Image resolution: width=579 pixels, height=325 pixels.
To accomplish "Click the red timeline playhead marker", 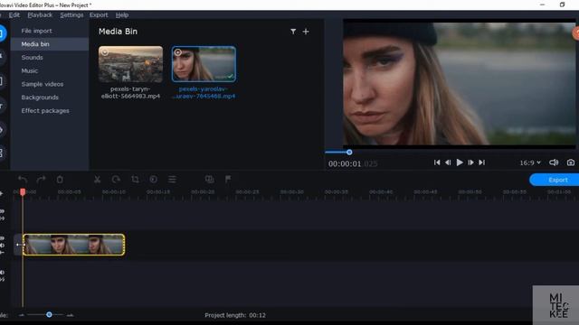I will point(23,192).
